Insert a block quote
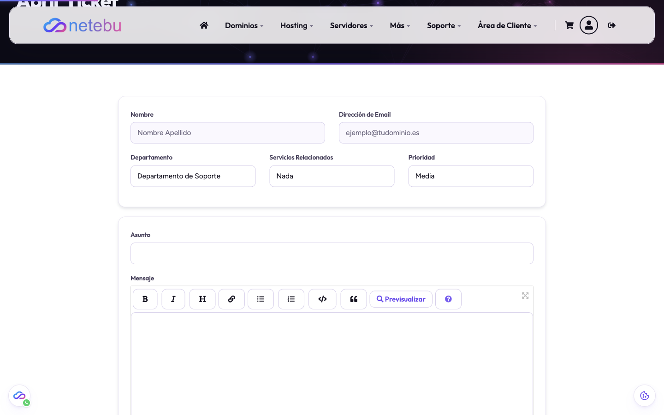 point(354,299)
